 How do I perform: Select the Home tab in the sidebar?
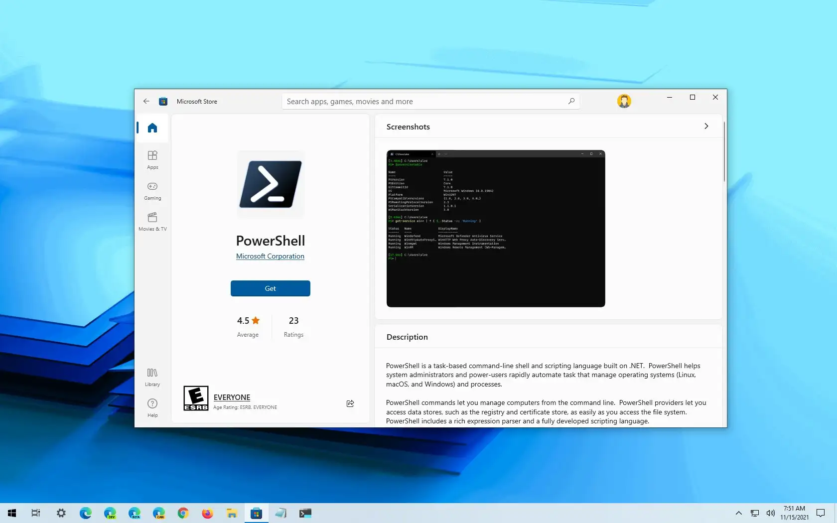click(x=151, y=128)
